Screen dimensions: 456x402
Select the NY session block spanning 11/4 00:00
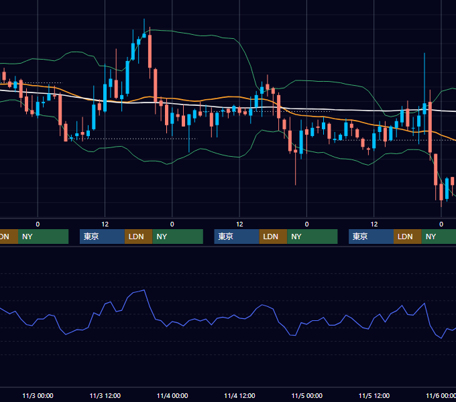[178, 237]
